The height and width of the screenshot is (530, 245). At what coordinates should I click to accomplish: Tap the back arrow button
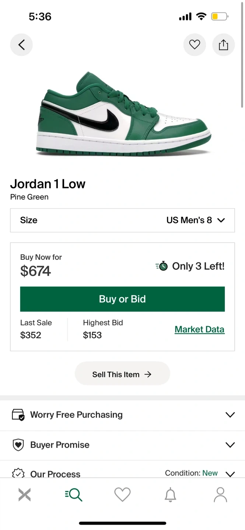point(21,45)
